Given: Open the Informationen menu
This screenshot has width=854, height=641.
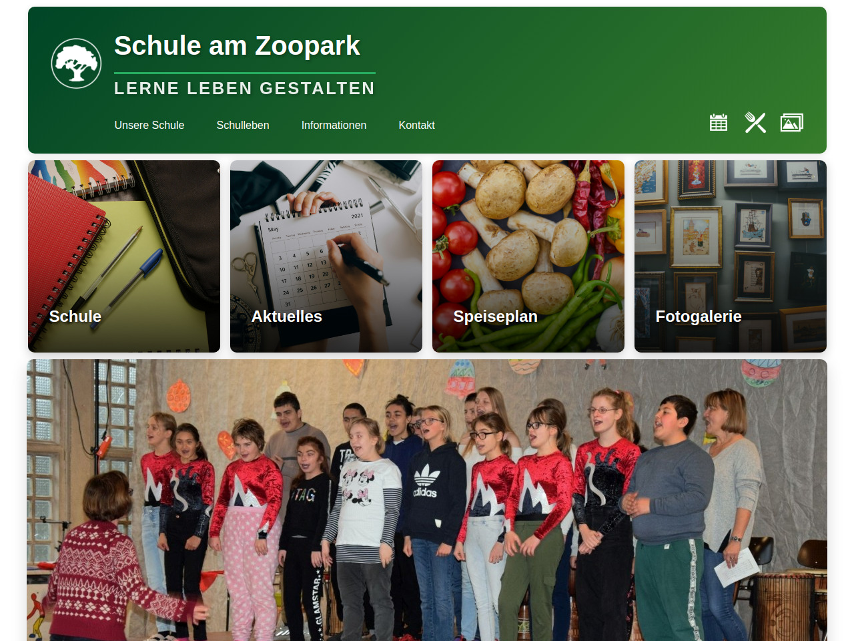Looking at the screenshot, I should coord(334,125).
